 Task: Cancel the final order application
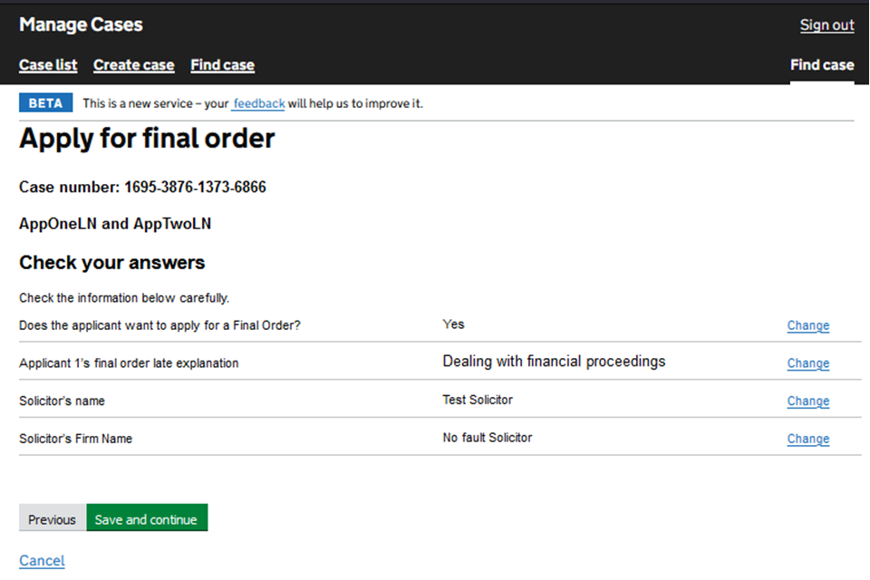(x=42, y=561)
